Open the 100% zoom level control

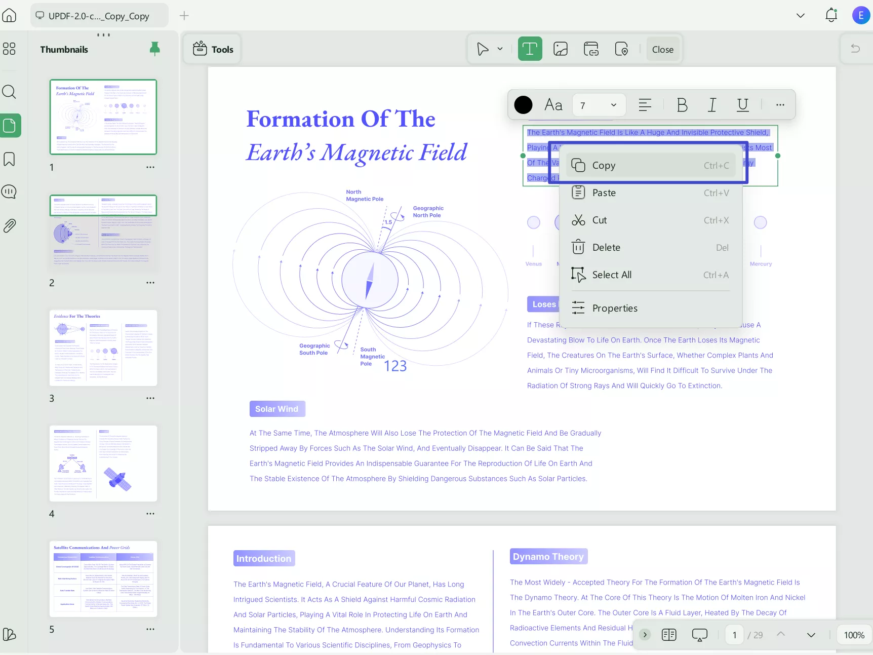coord(854,635)
